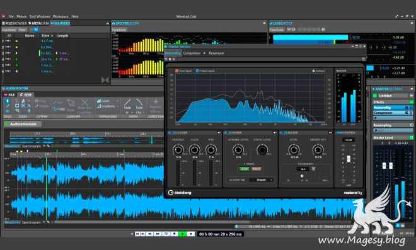Select the Resampler tab in plugin window

pos(216,53)
